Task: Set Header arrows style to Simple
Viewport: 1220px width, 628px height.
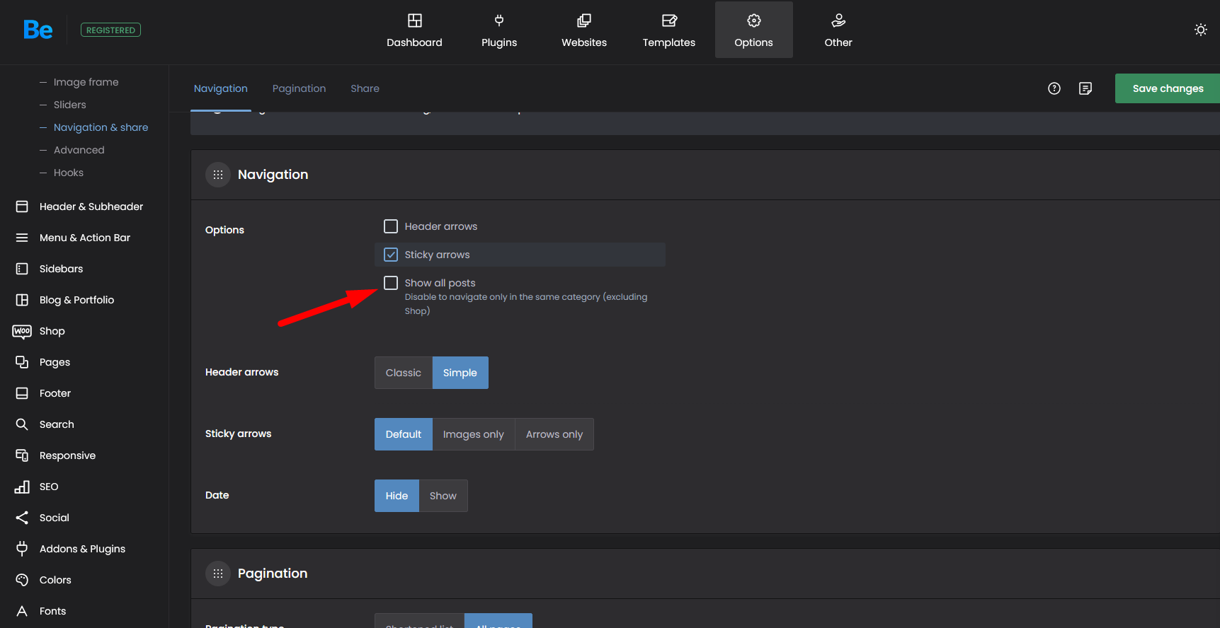Action: click(460, 373)
